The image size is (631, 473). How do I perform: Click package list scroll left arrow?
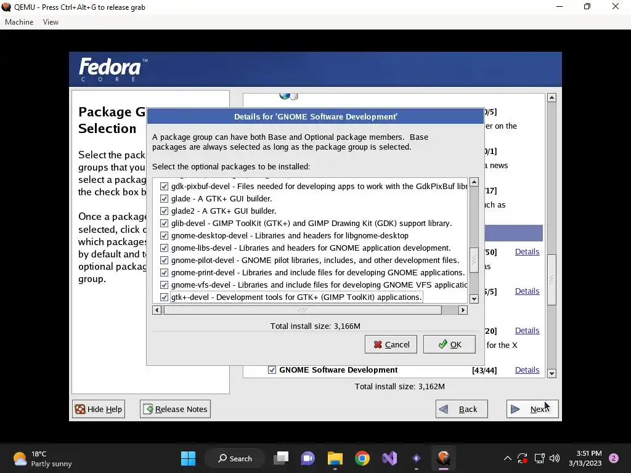[157, 310]
